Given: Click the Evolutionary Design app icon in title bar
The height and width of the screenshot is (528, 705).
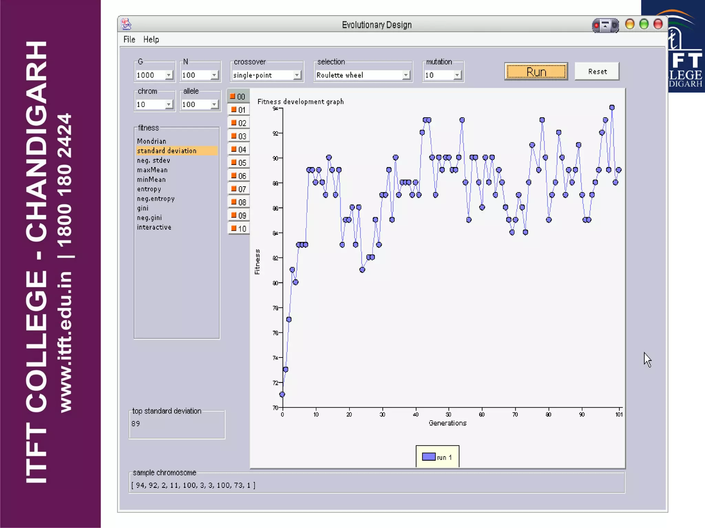Looking at the screenshot, I should pos(126,24).
